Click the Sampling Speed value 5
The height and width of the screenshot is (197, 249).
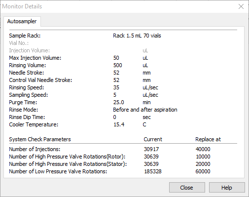point(115,95)
